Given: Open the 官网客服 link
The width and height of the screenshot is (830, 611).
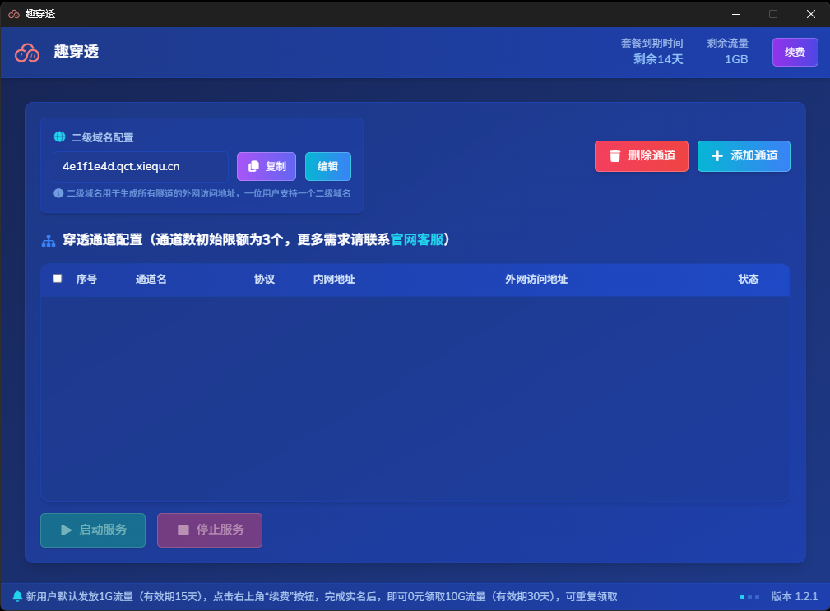Looking at the screenshot, I should tap(416, 239).
